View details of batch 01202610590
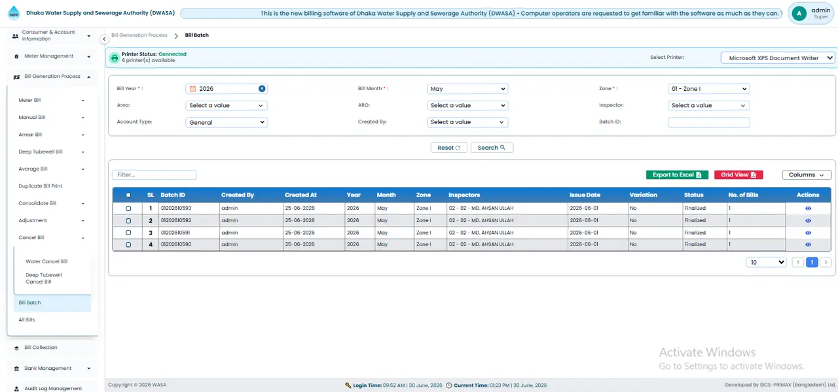Screen dimensions: 838x392 [x=808, y=244]
